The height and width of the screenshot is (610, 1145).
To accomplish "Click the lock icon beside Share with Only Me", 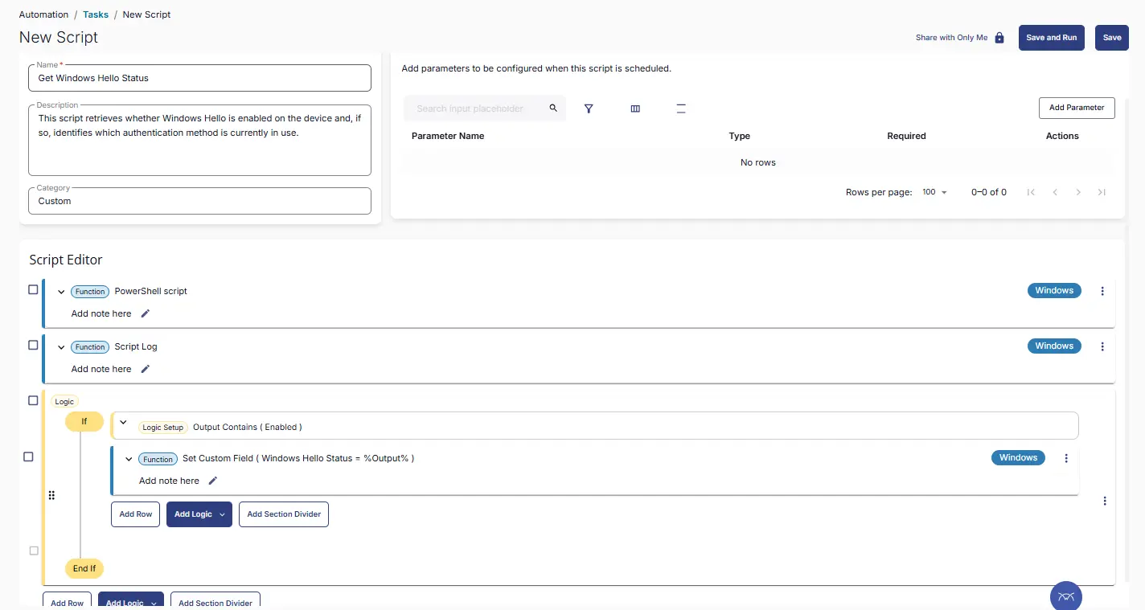I will click(x=999, y=38).
